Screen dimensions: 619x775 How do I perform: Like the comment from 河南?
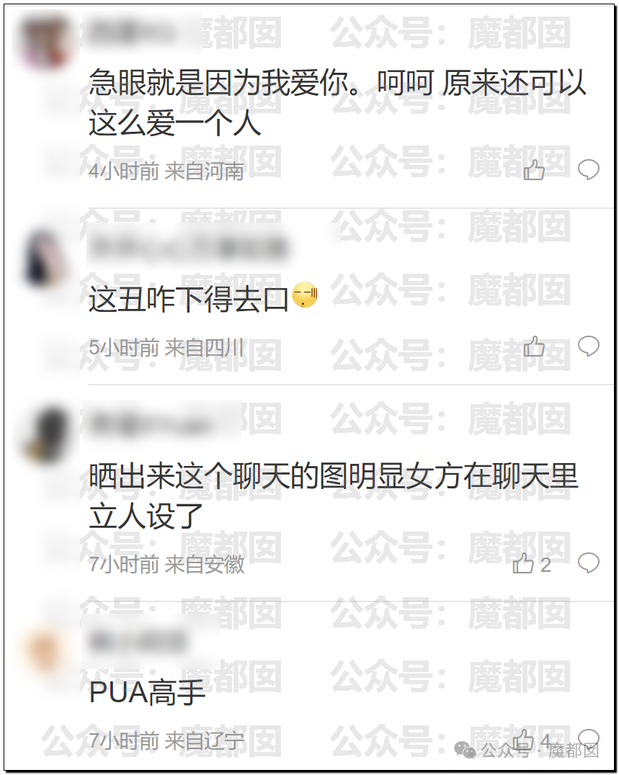pyautogui.click(x=534, y=170)
